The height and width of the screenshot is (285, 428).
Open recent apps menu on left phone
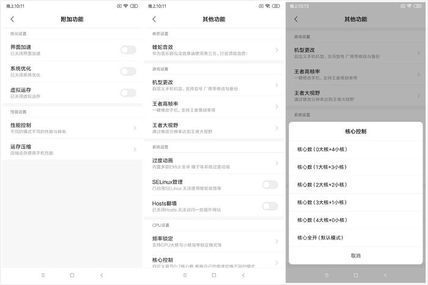pyautogui.click(x=43, y=275)
